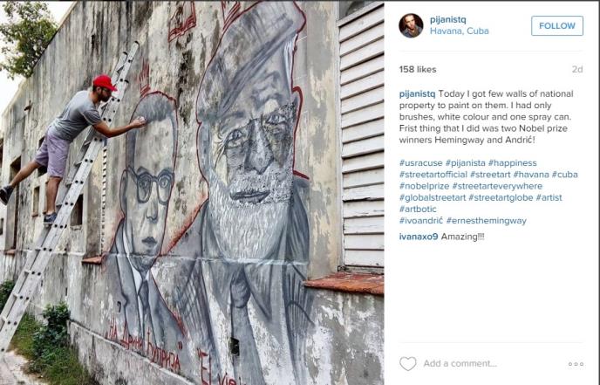Open the #ivoandrić hashtag
This screenshot has height=385, width=600.
click(421, 221)
